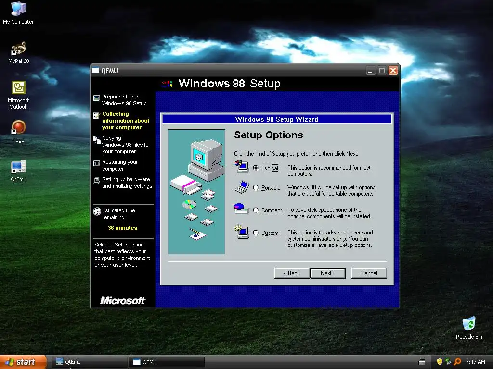Click Copying Windows 98 files step icon

click(x=96, y=140)
